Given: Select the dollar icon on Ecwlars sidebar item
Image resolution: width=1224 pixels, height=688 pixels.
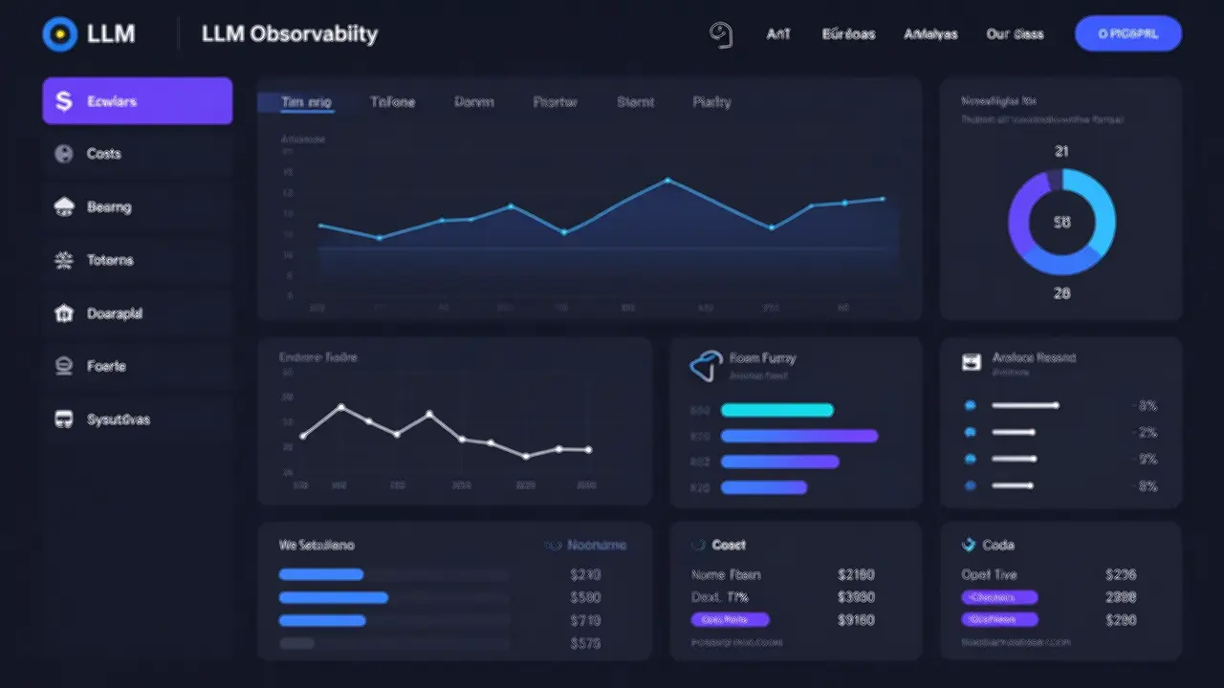Looking at the screenshot, I should point(63,100).
